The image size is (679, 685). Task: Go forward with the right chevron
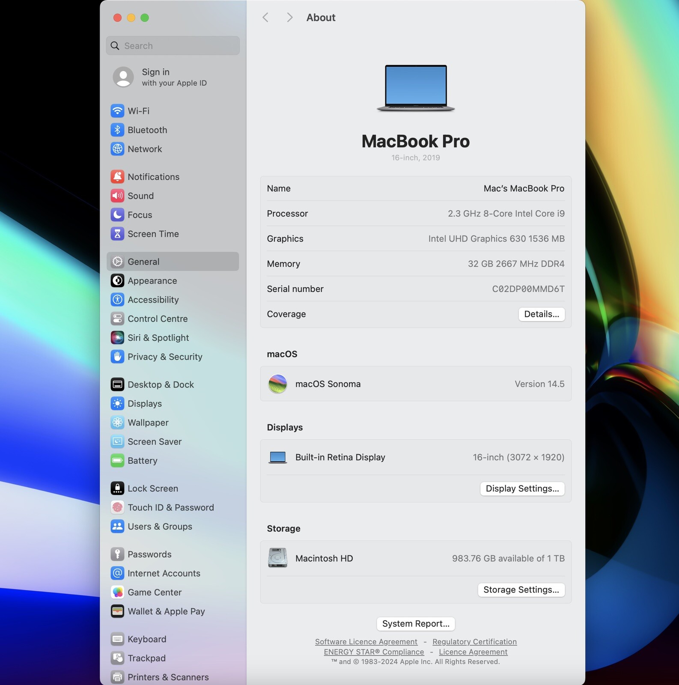click(290, 18)
